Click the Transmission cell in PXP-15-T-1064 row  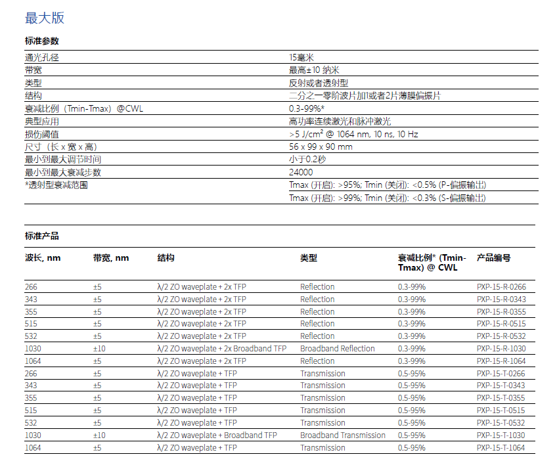click(323, 448)
